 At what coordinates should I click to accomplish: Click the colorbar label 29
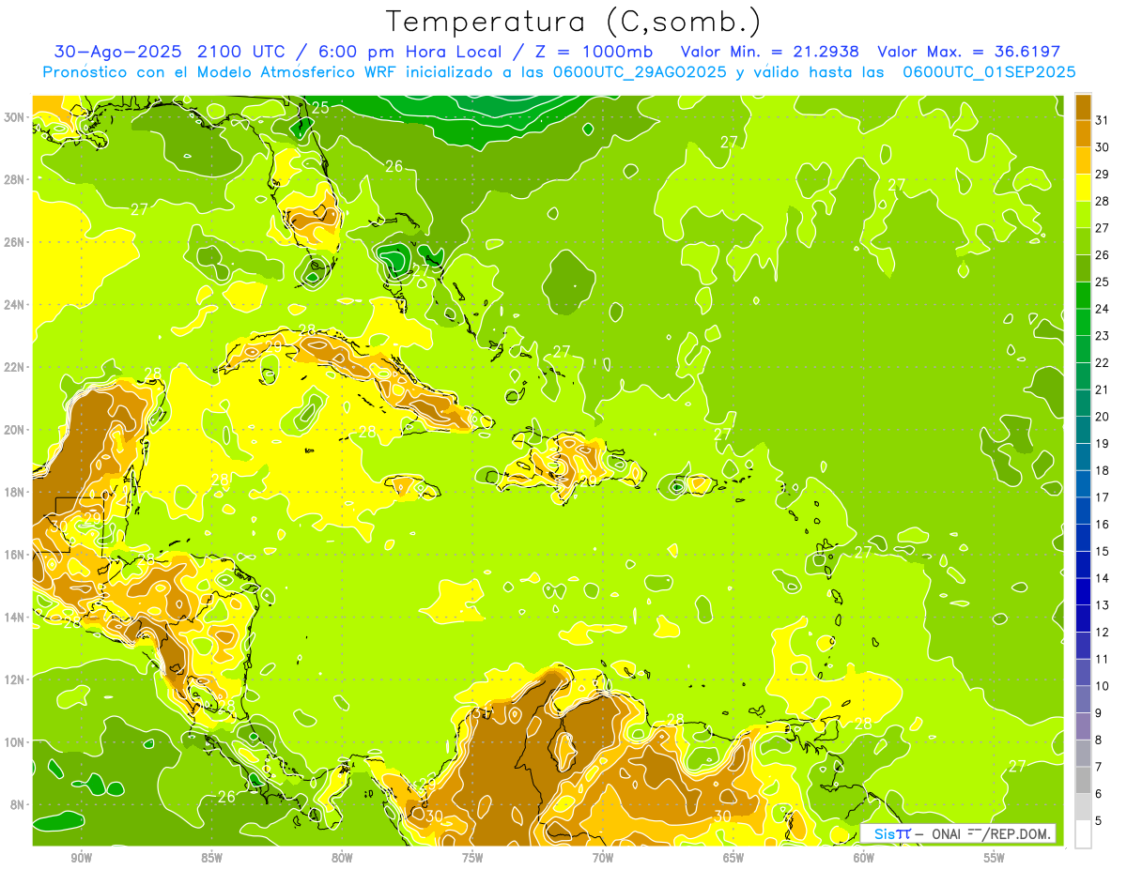coord(1103,175)
